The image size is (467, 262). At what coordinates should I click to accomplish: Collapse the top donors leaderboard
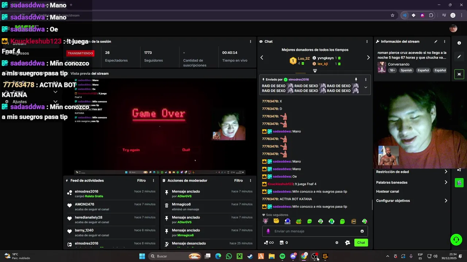pos(315,71)
